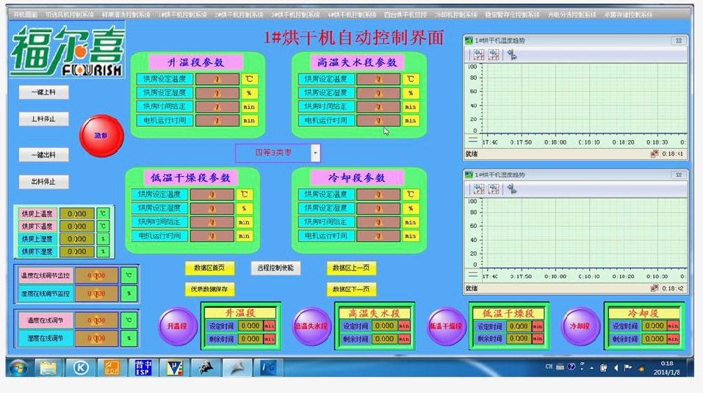Click third toolbar icon in top trend window
This screenshot has height=393, width=703.
[x=511, y=54]
